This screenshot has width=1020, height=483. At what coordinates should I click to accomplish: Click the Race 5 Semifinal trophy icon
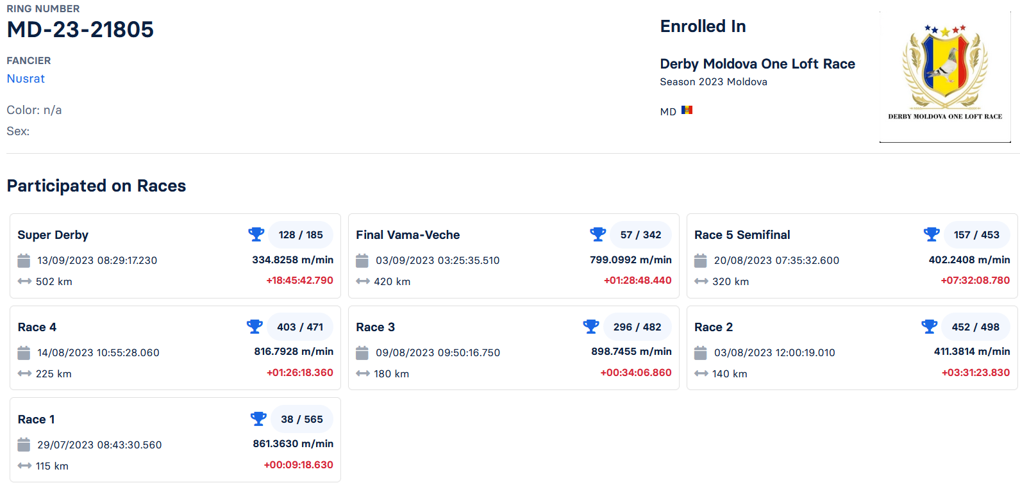(932, 234)
